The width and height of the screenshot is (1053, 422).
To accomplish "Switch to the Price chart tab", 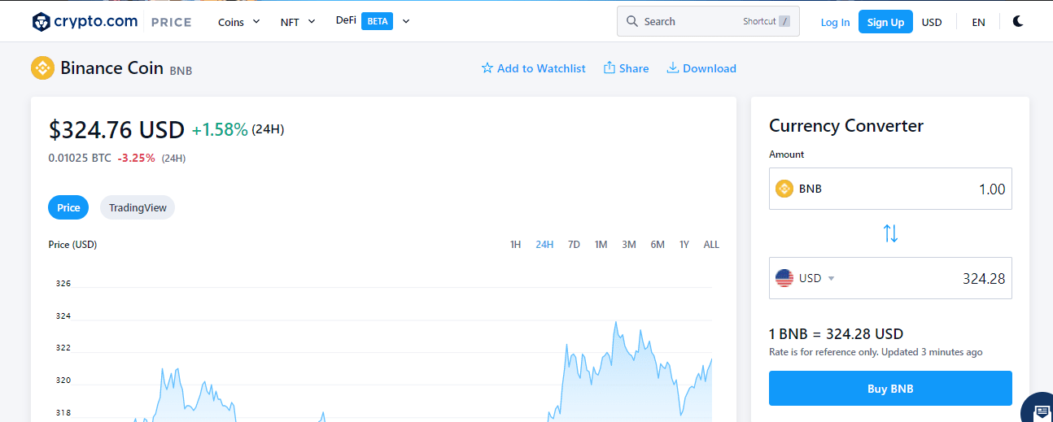I will click(68, 207).
